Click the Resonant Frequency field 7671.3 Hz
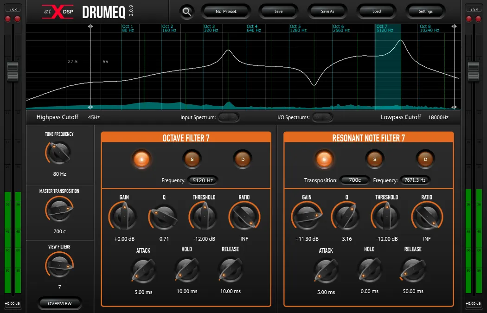This screenshot has height=313, width=487. click(x=415, y=180)
